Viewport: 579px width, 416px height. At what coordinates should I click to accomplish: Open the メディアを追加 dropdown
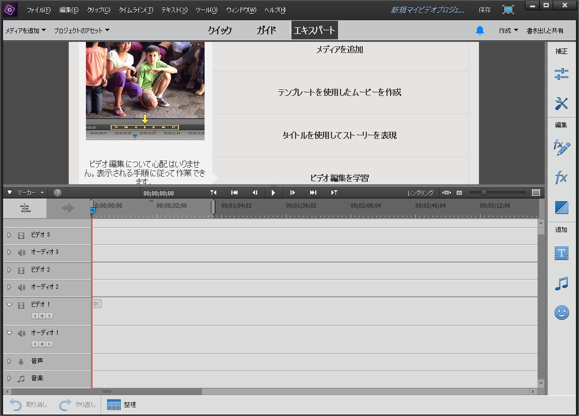pos(25,30)
